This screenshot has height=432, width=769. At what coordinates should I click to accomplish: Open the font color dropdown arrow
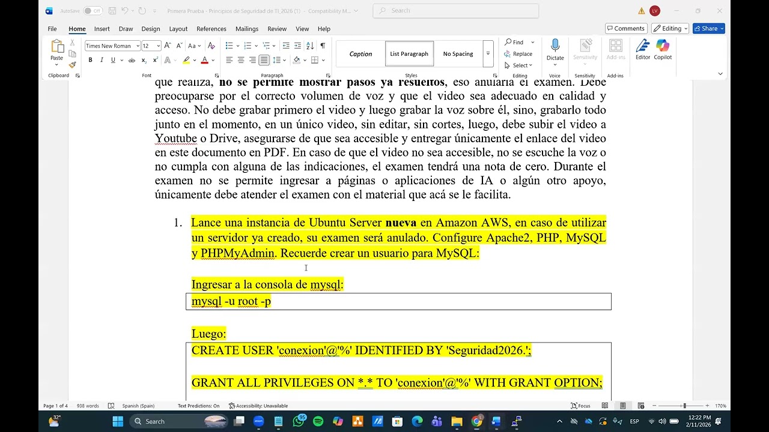pos(212,60)
